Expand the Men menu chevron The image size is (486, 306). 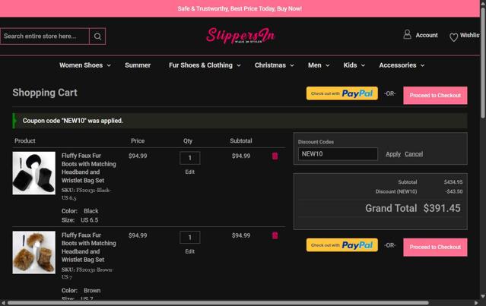(x=327, y=65)
